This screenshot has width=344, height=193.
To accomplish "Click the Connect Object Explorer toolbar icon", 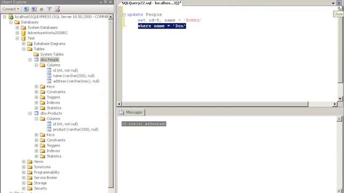I will 26,9.
